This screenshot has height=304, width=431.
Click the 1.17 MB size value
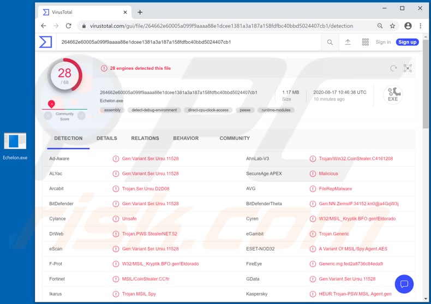[x=291, y=92]
